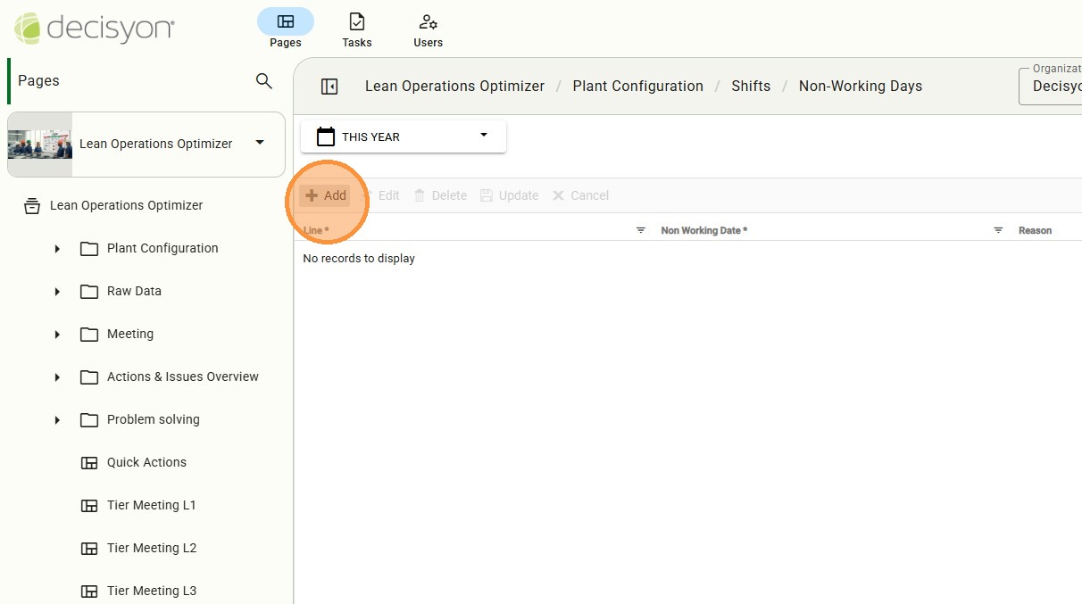Expand the Plant Configuration folder

57,249
